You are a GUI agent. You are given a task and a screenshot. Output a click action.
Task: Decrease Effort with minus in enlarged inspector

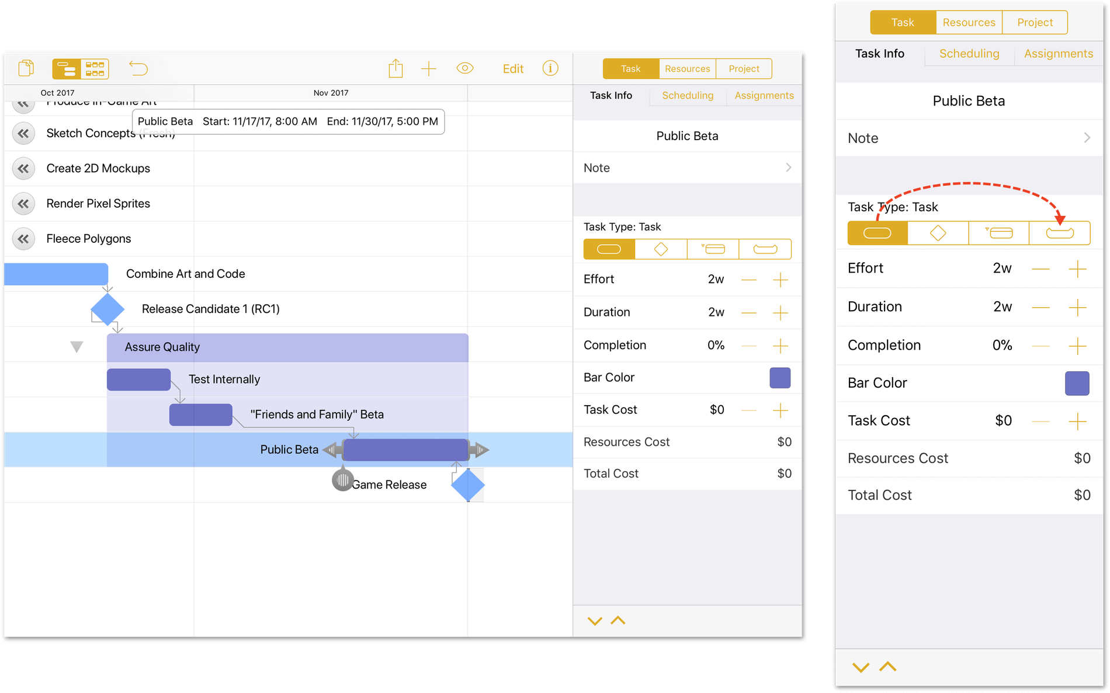(1040, 269)
